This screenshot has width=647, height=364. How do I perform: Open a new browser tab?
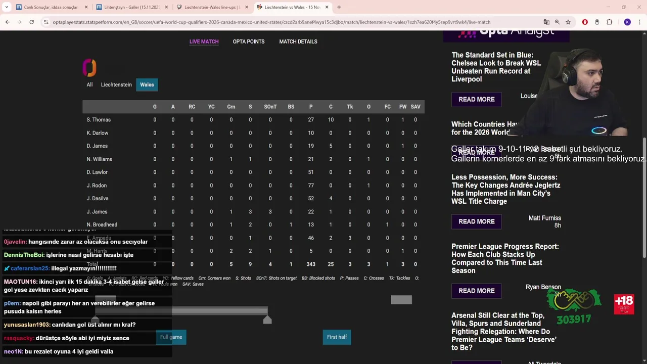(x=339, y=7)
